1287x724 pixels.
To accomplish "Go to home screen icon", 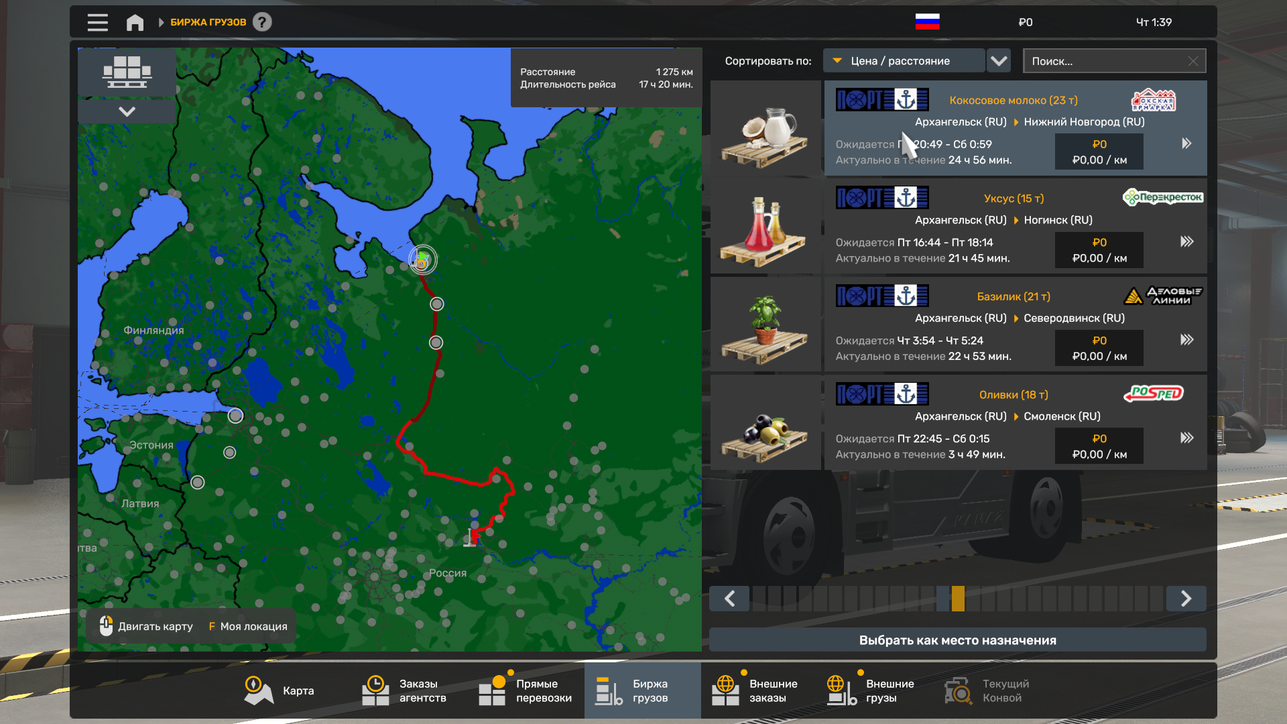I will pyautogui.click(x=135, y=22).
